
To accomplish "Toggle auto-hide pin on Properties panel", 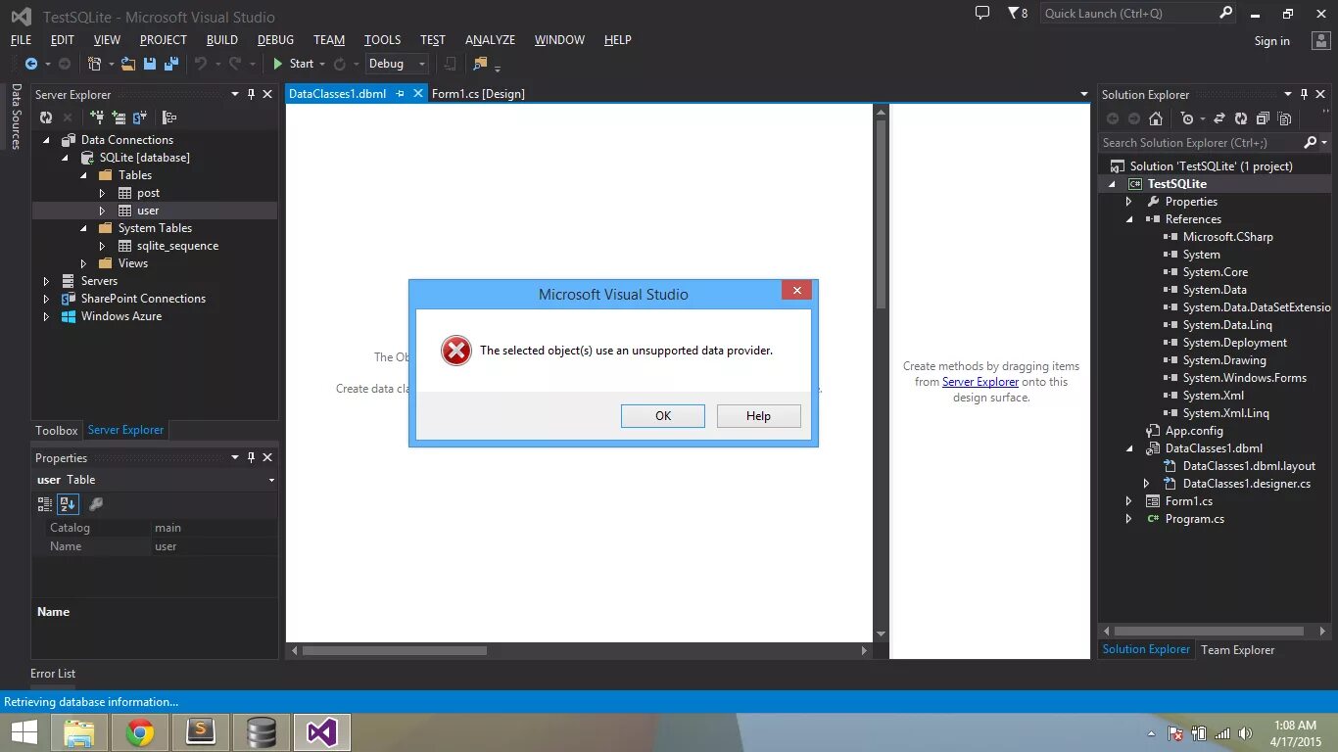I will tap(251, 458).
